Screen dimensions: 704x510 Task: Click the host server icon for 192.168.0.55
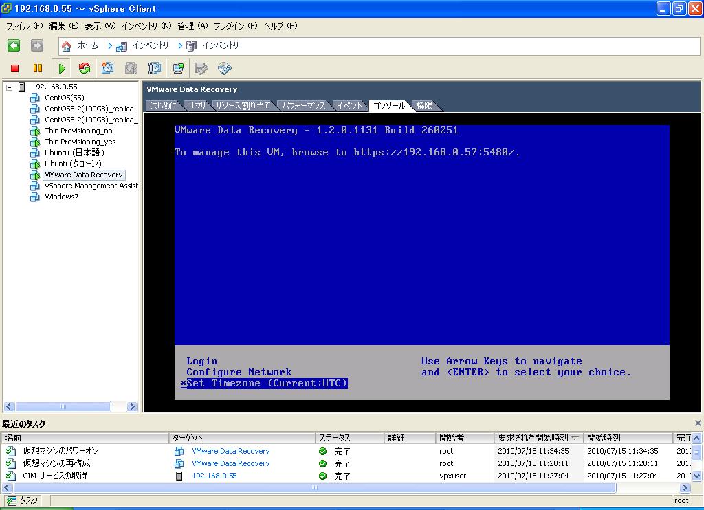point(21,87)
